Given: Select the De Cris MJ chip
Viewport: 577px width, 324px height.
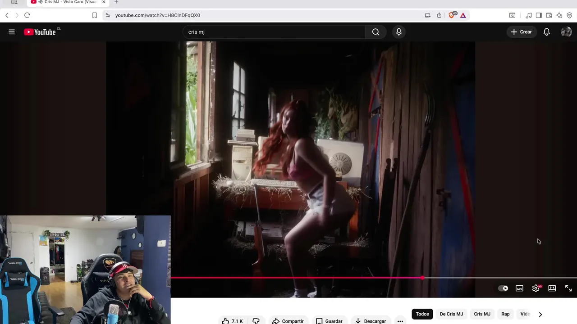Looking at the screenshot, I should pyautogui.click(x=451, y=314).
